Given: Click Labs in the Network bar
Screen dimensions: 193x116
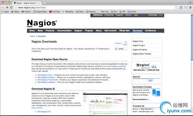Looking at the screenshot, I should coord(136,15).
